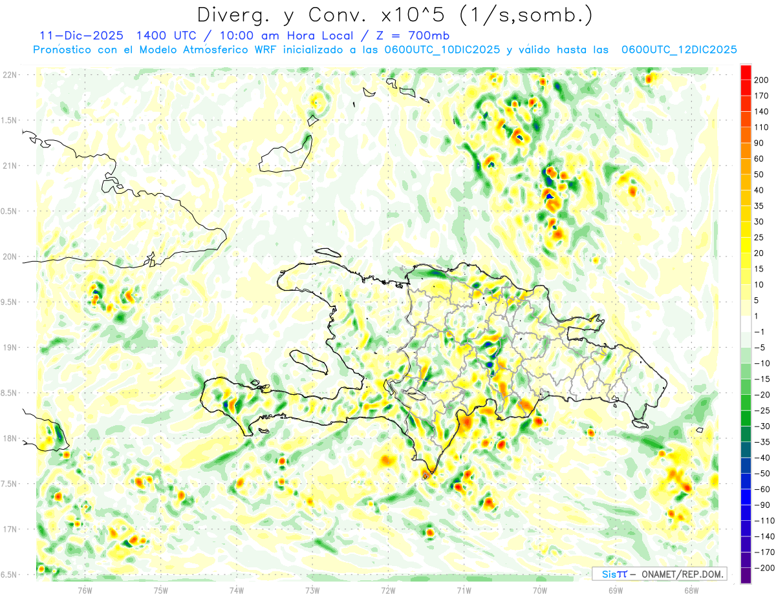Click the positive '50' colorbar label
The width and height of the screenshot is (776, 599).
coord(760,174)
